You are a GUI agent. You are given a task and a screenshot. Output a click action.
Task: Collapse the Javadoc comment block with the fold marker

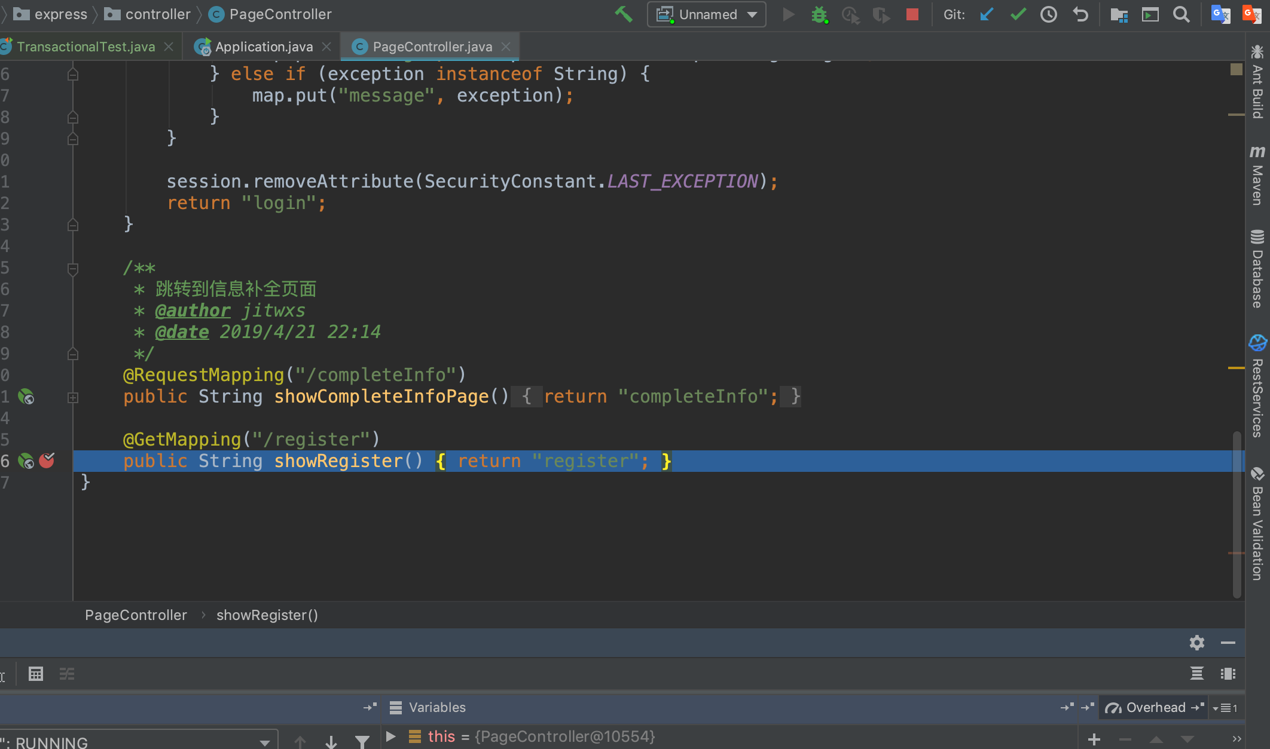tap(73, 269)
